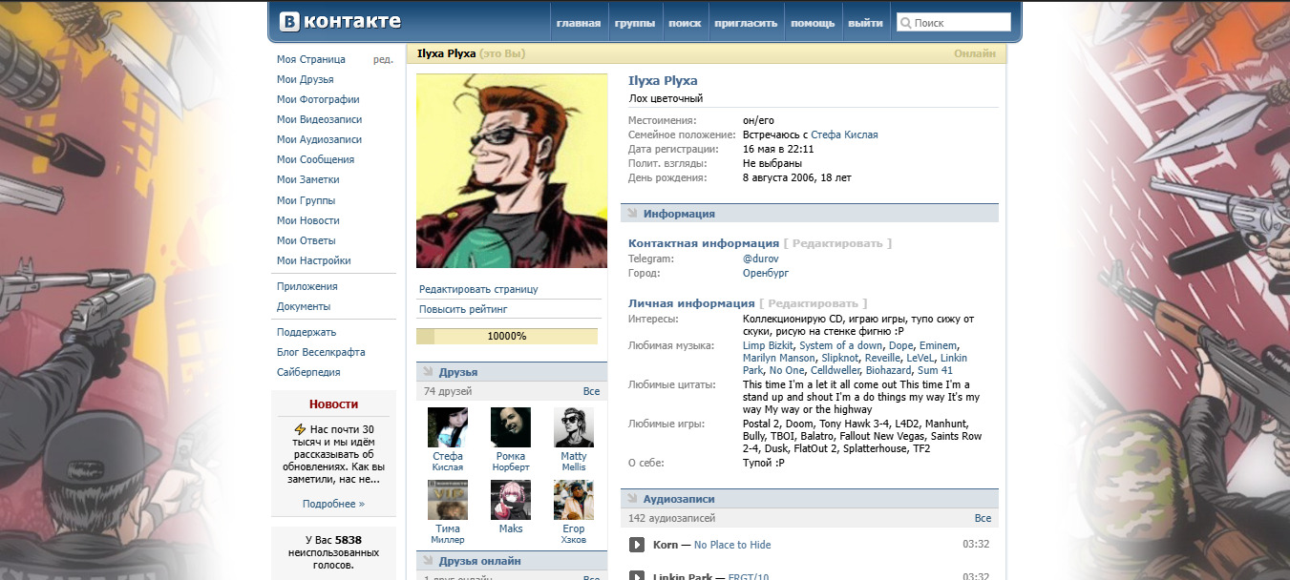1290x580 pixels.
Task: Click the magnifier icon in search box
Action: [904, 22]
